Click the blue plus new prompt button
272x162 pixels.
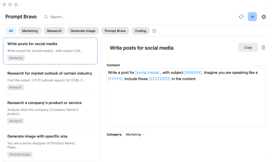click(252, 17)
